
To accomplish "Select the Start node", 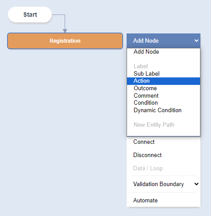I will click(x=30, y=15).
